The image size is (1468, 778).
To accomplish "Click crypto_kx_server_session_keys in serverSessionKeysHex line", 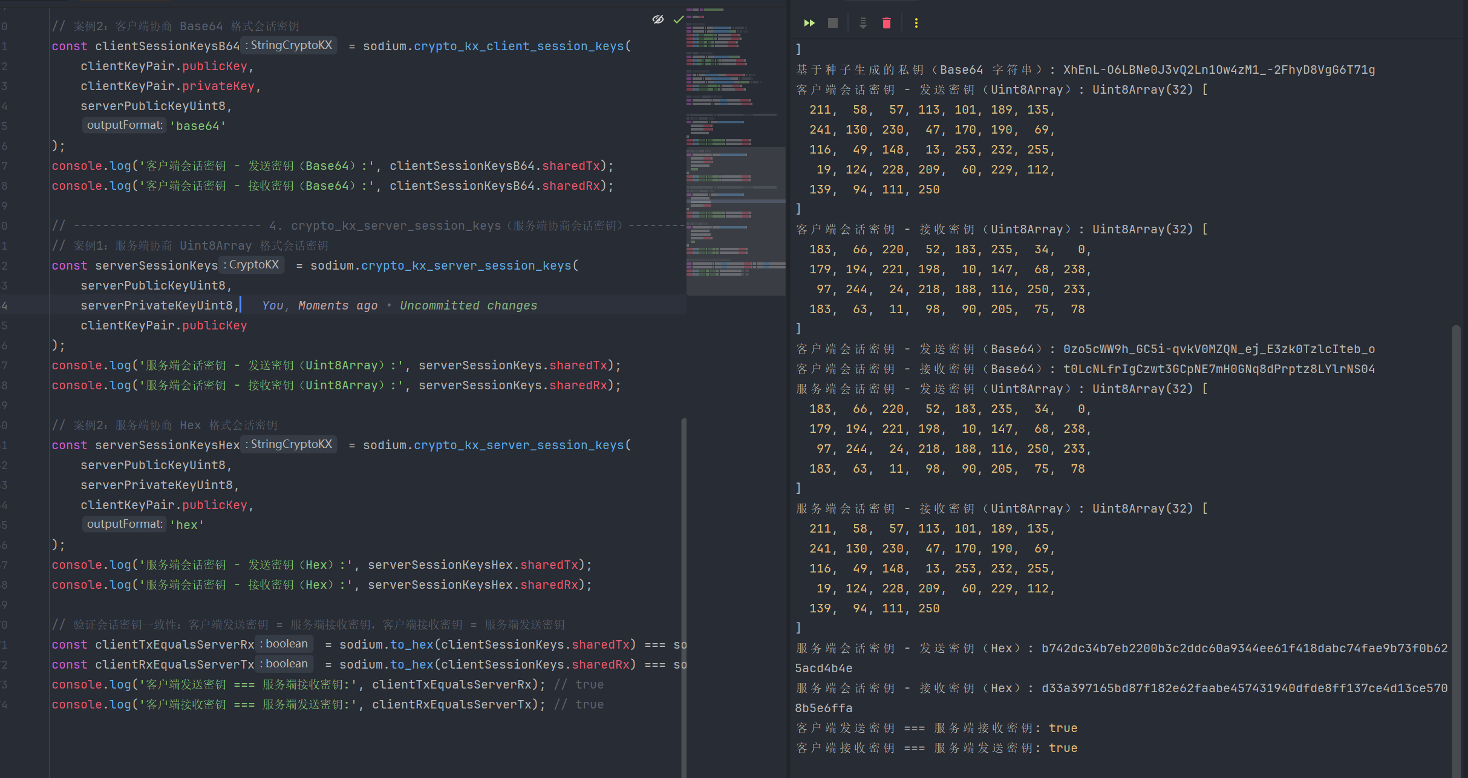I will click(x=518, y=445).
